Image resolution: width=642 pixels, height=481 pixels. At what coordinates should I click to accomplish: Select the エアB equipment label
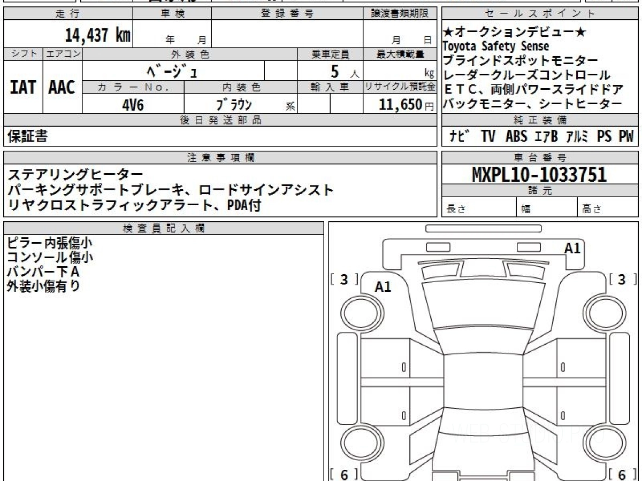pyautogui.click(x=546, y=136)
